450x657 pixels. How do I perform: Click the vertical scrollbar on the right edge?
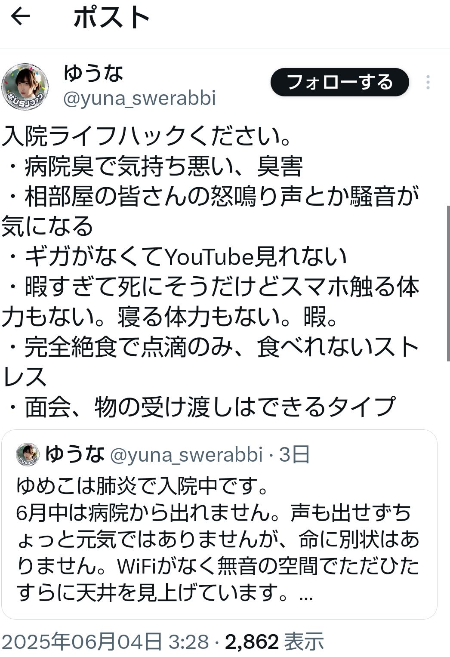point(448,284)
